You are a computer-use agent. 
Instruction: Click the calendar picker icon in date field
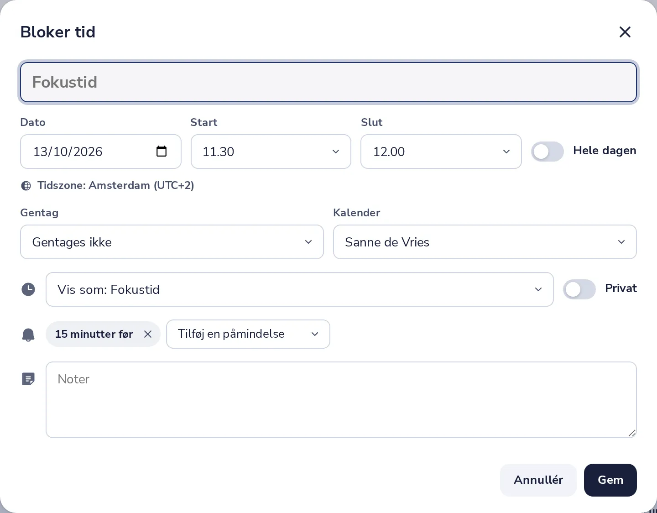162,151
